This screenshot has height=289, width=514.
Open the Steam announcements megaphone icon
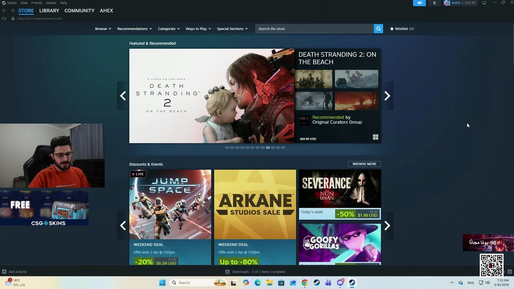[x=420, y=3]
